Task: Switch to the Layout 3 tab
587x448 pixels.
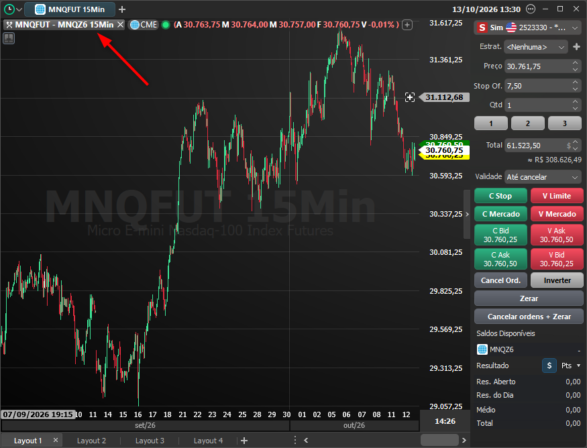Action: (x=150, y=441)
